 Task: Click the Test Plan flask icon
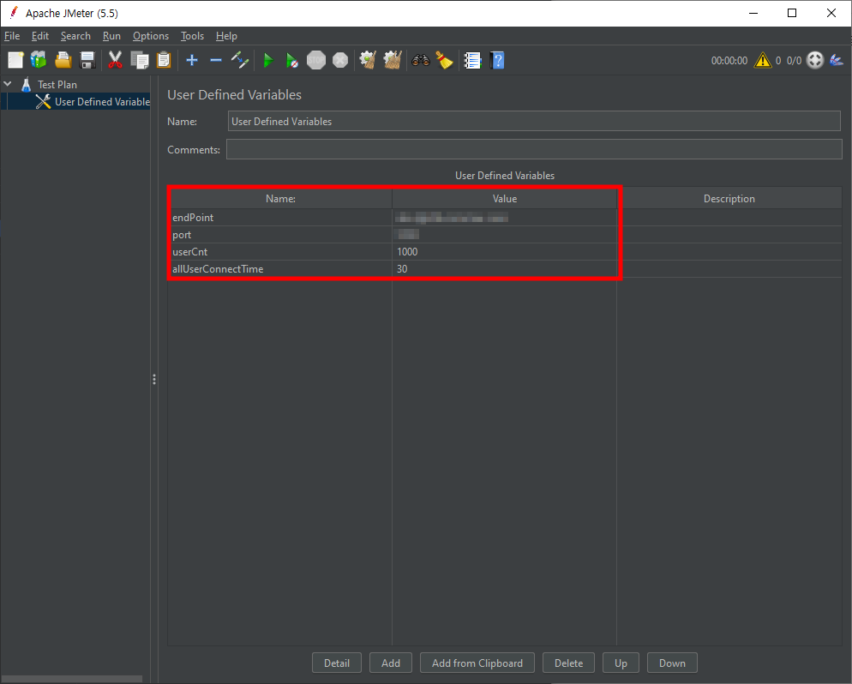click(26, 85)
